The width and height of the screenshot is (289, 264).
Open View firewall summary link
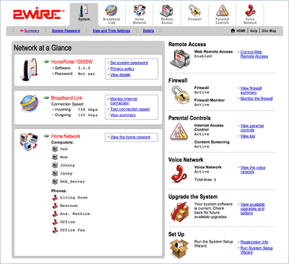click(251, 90)
